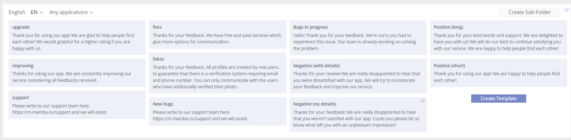Click edit icon on Negative (no details) template

point(423,101)
